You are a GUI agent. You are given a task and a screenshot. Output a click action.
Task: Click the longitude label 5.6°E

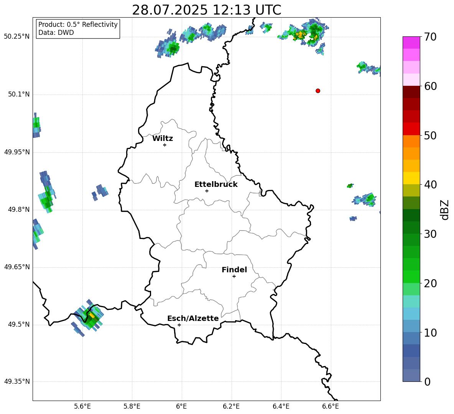pos(82,406)
